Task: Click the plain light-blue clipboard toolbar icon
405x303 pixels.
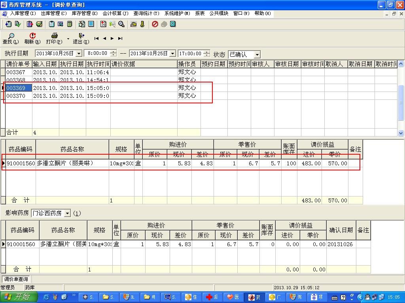Action: (x=51, y=24)
